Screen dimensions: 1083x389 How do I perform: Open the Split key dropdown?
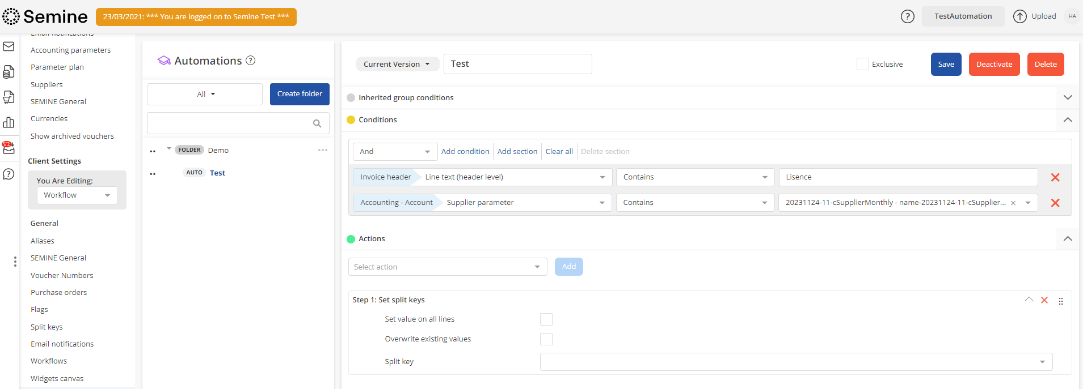pyautogui.click(x=796, y=362)
